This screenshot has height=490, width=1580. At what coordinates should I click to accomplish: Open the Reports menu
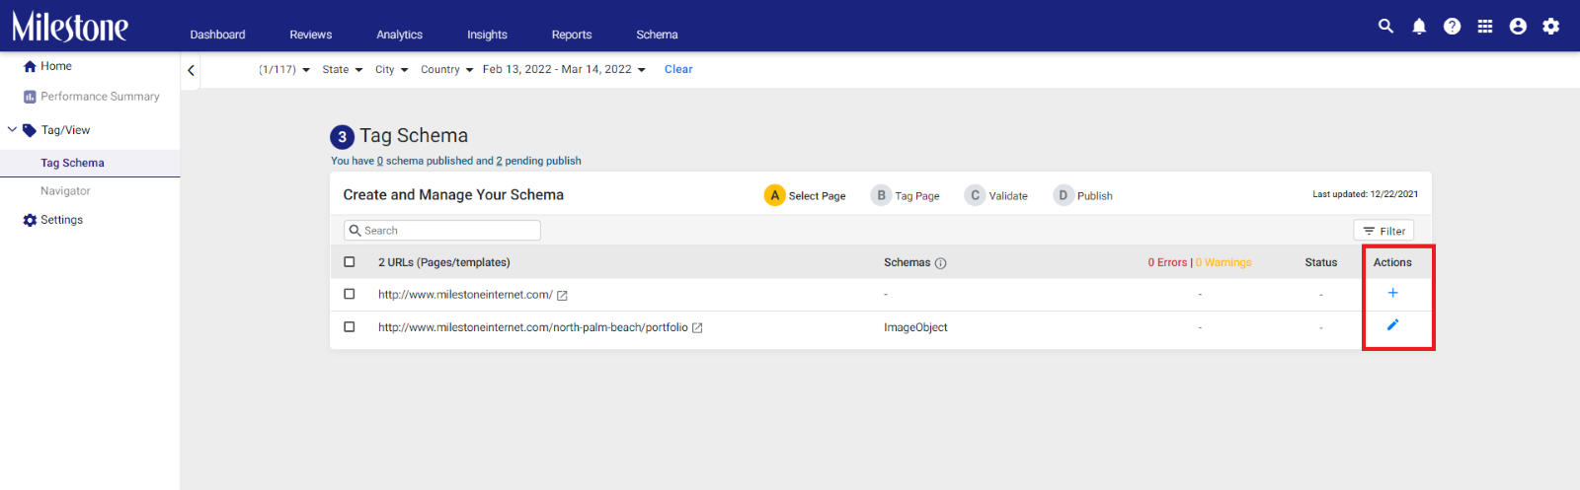point(572,35)
